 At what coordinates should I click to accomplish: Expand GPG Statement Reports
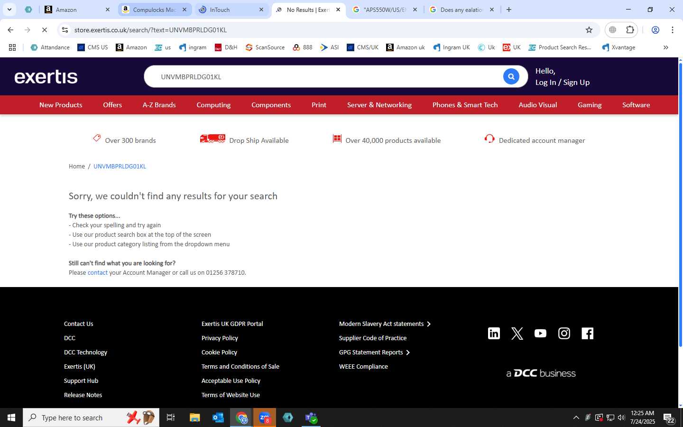tap(374, 353)
